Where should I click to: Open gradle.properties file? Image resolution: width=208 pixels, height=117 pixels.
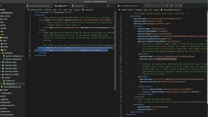coord(7,105)
